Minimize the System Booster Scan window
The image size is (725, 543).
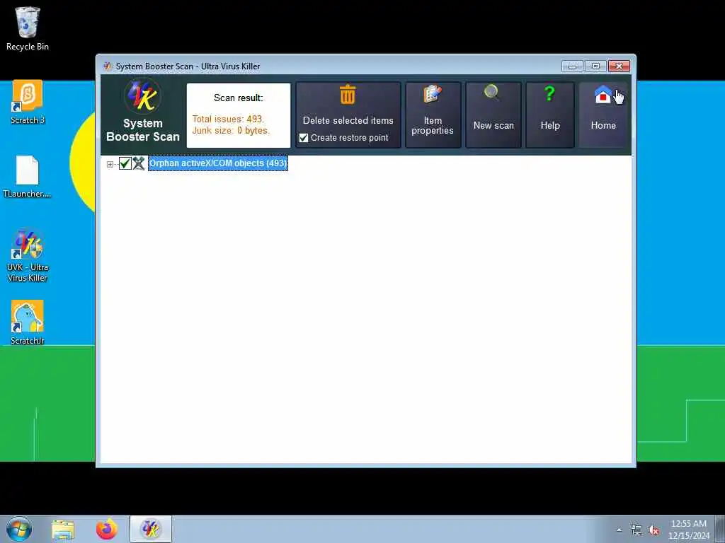point(572,66)
